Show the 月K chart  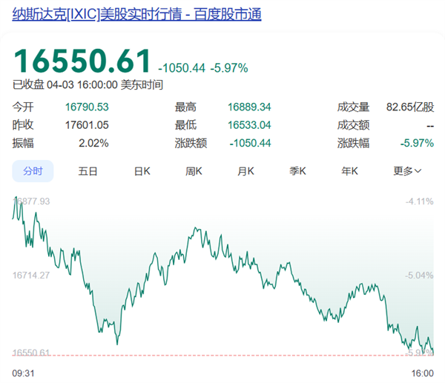[x=246, y=171]
